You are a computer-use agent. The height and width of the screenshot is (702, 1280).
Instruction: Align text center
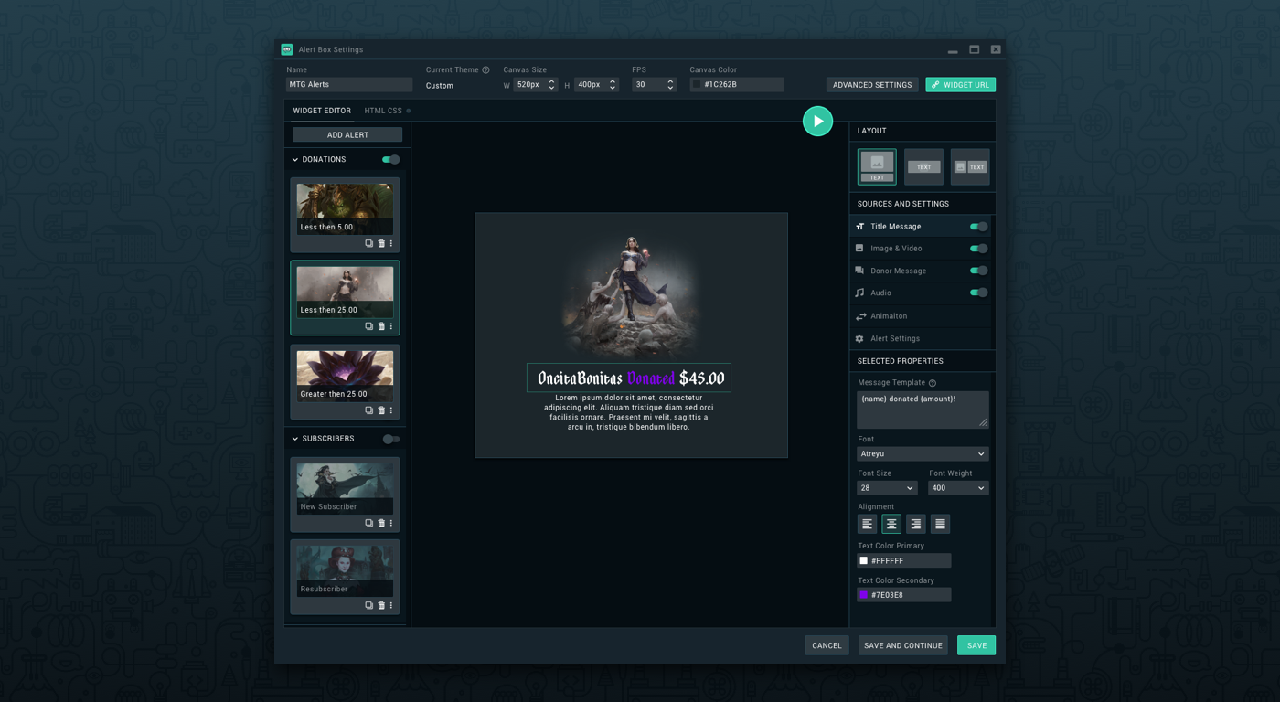pyautogui.click(x=891, y=524)
